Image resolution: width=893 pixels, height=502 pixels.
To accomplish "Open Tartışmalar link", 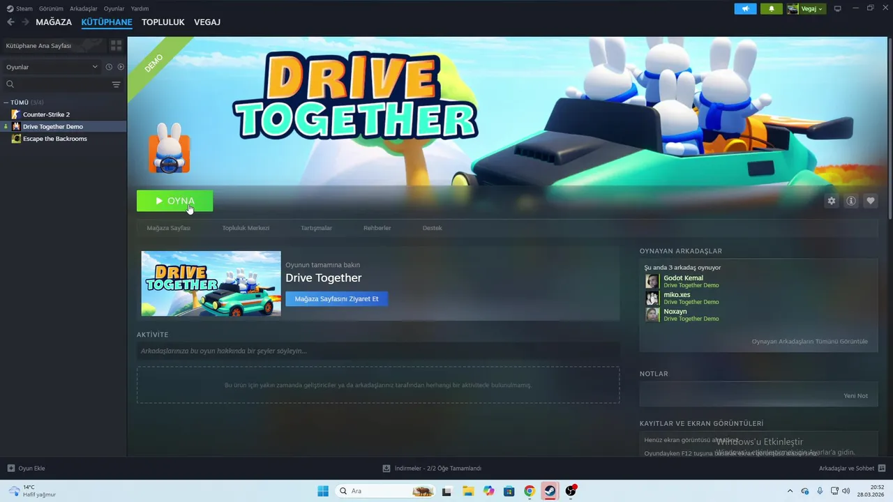I will (316, 228).
